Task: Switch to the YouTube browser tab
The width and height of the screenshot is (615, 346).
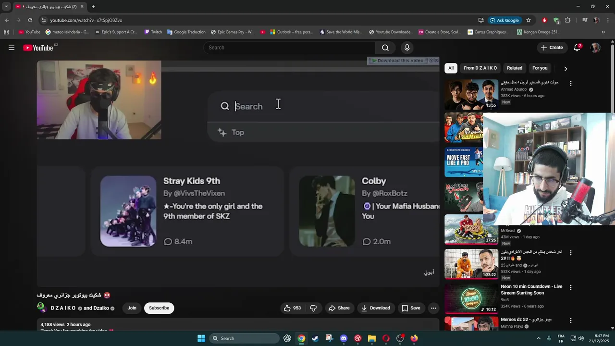Action: (x=49, y=7)
